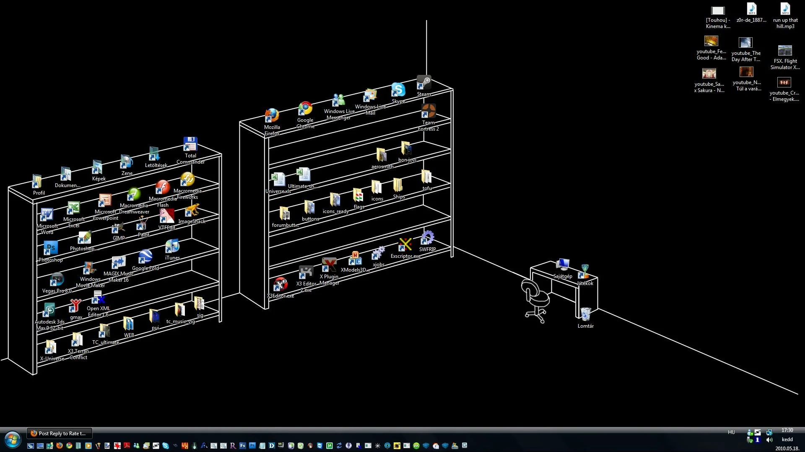Open Microsoft Word from the shelf
This screenshot has height=452, width=805.
[x=47, y=215]
